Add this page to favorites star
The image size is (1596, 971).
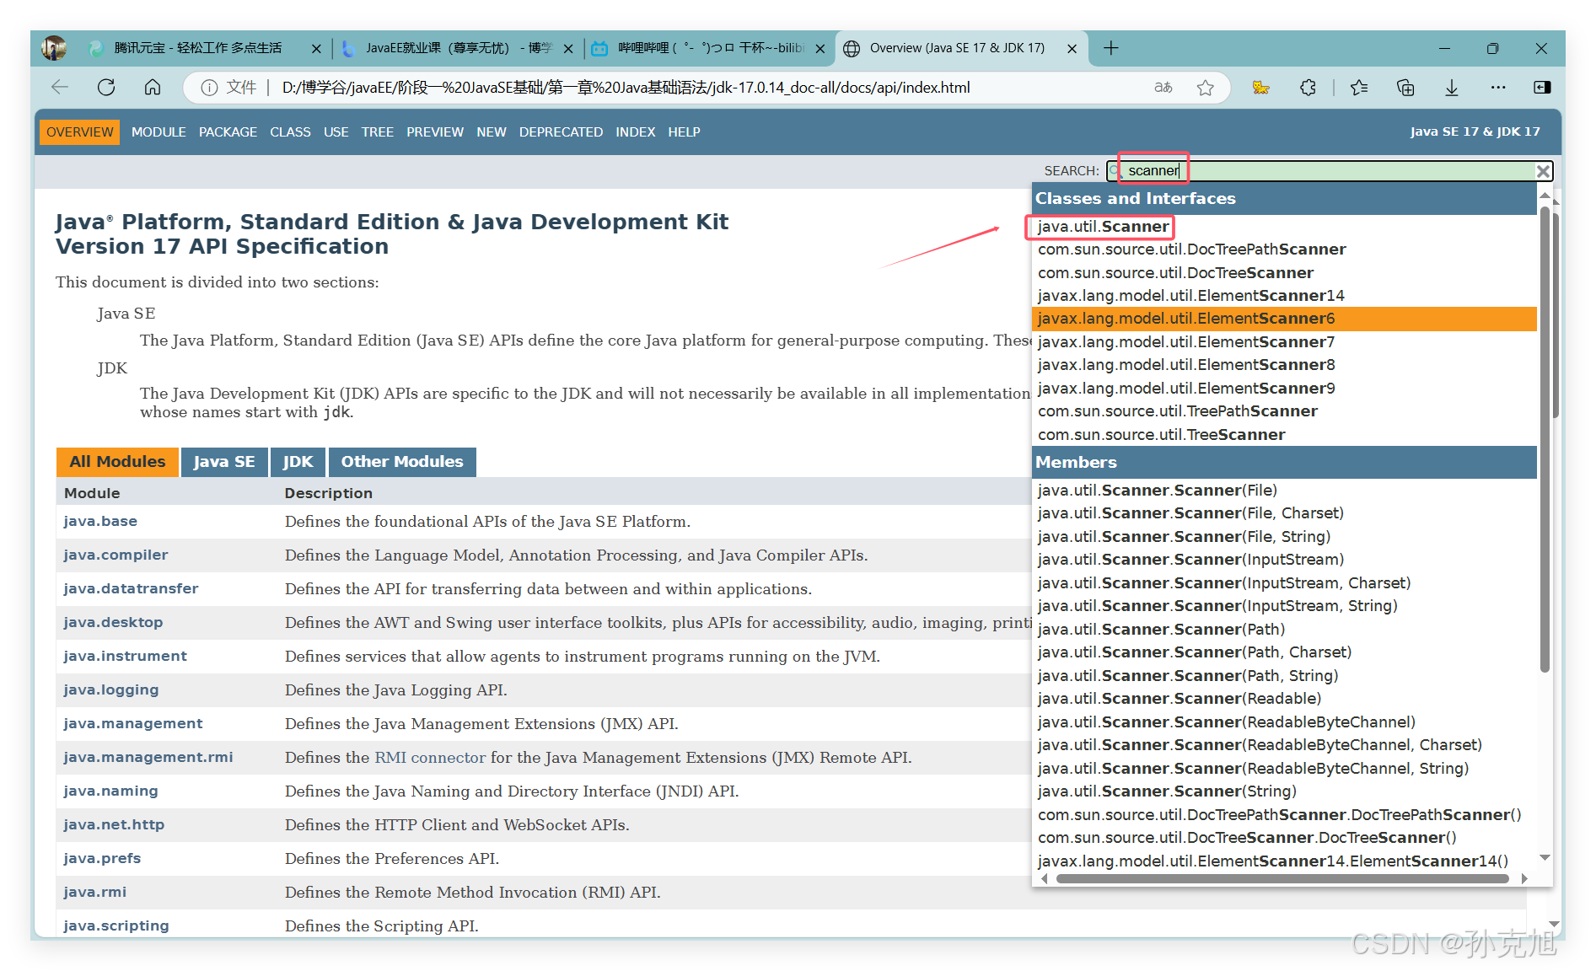(1206, 88)
